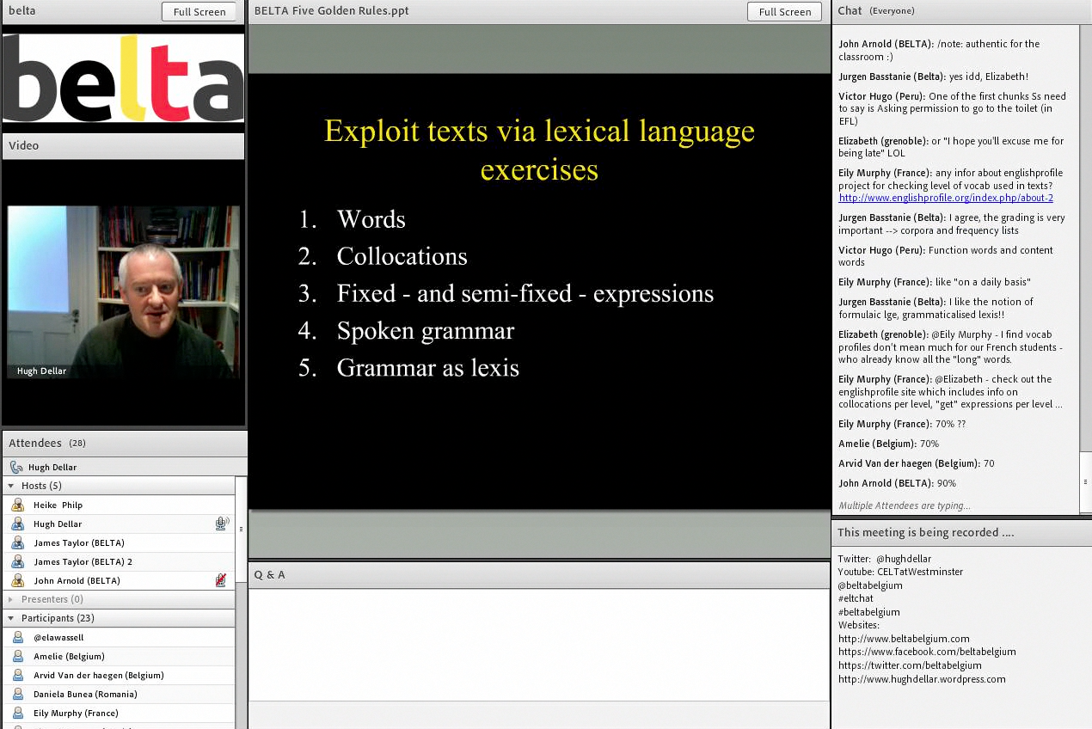
Task: Collapse the Participants (23) group
Action: [x=11, y=618]
